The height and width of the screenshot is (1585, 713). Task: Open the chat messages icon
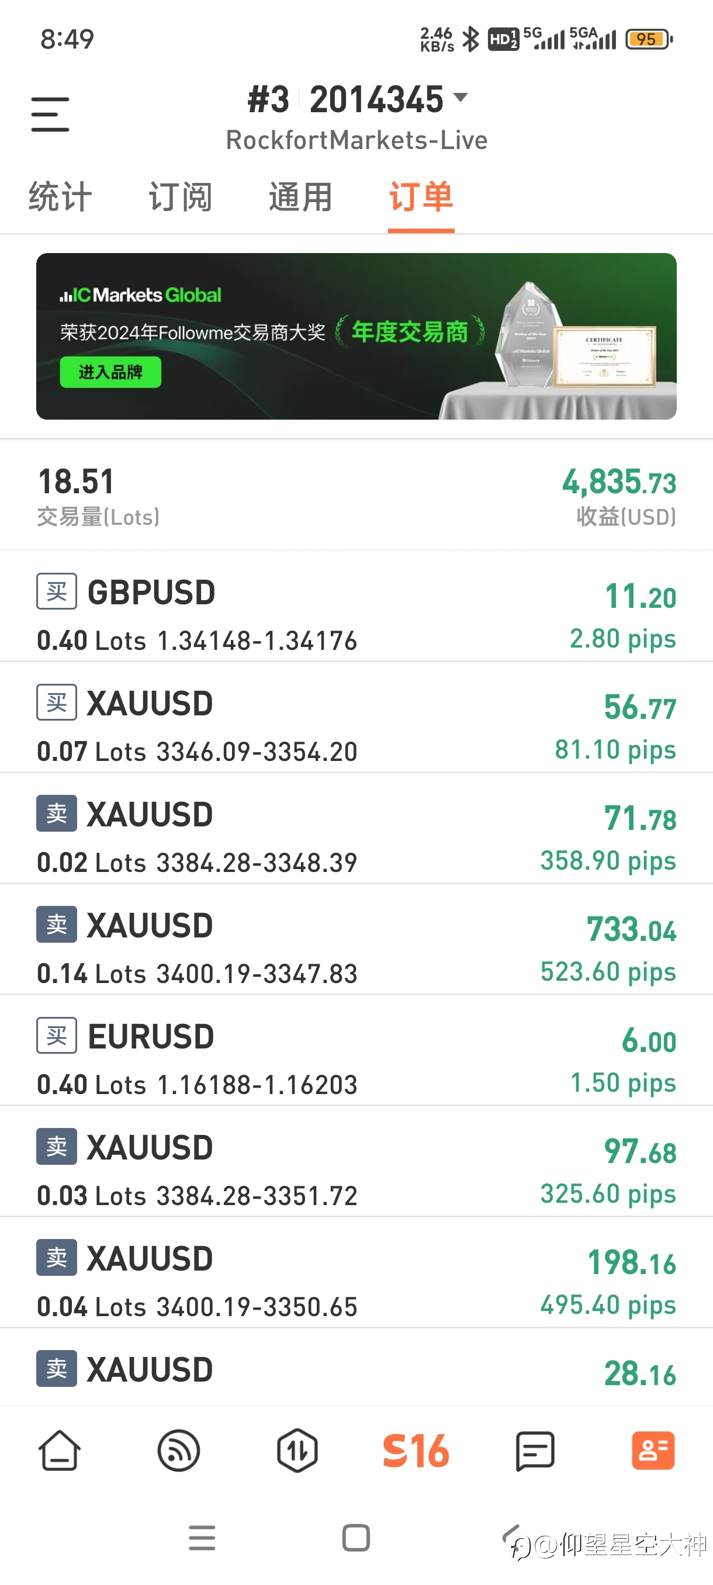point(535,1450)
